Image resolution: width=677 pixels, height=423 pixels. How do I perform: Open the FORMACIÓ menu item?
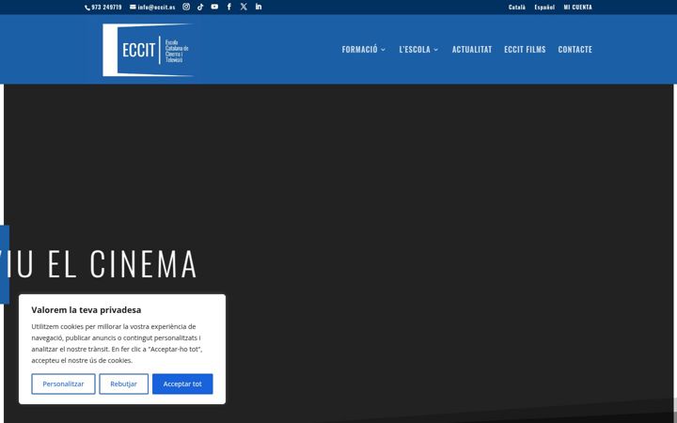[359, 49]
